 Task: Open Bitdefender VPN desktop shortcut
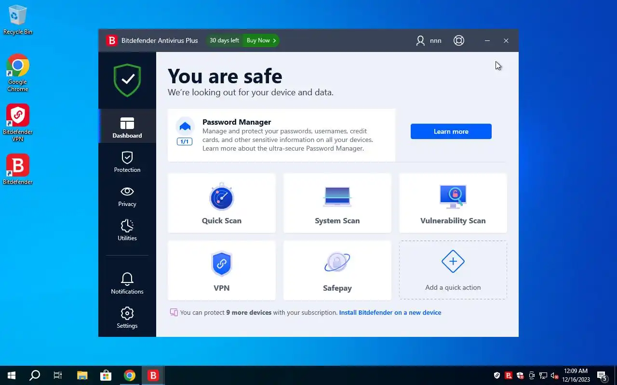coord(18,123)
